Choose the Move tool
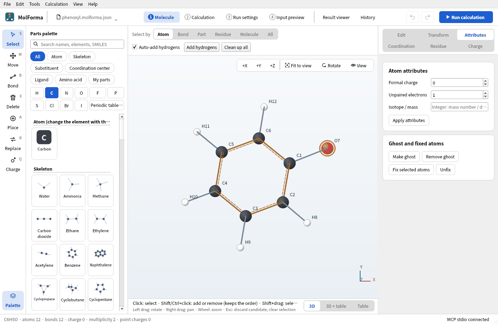 (13, 60)
